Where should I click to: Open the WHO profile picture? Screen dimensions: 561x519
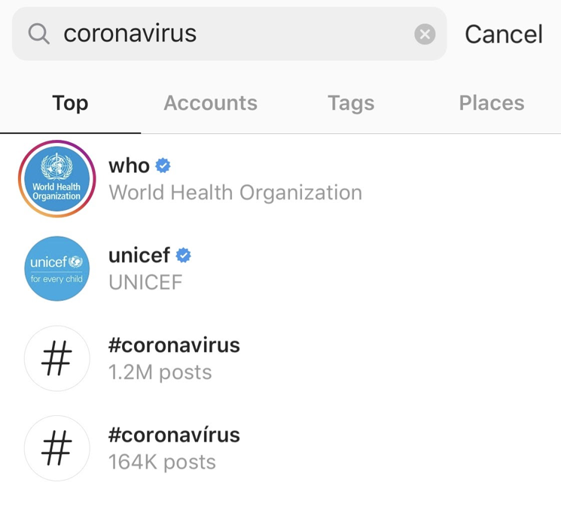tap(56, 179)
